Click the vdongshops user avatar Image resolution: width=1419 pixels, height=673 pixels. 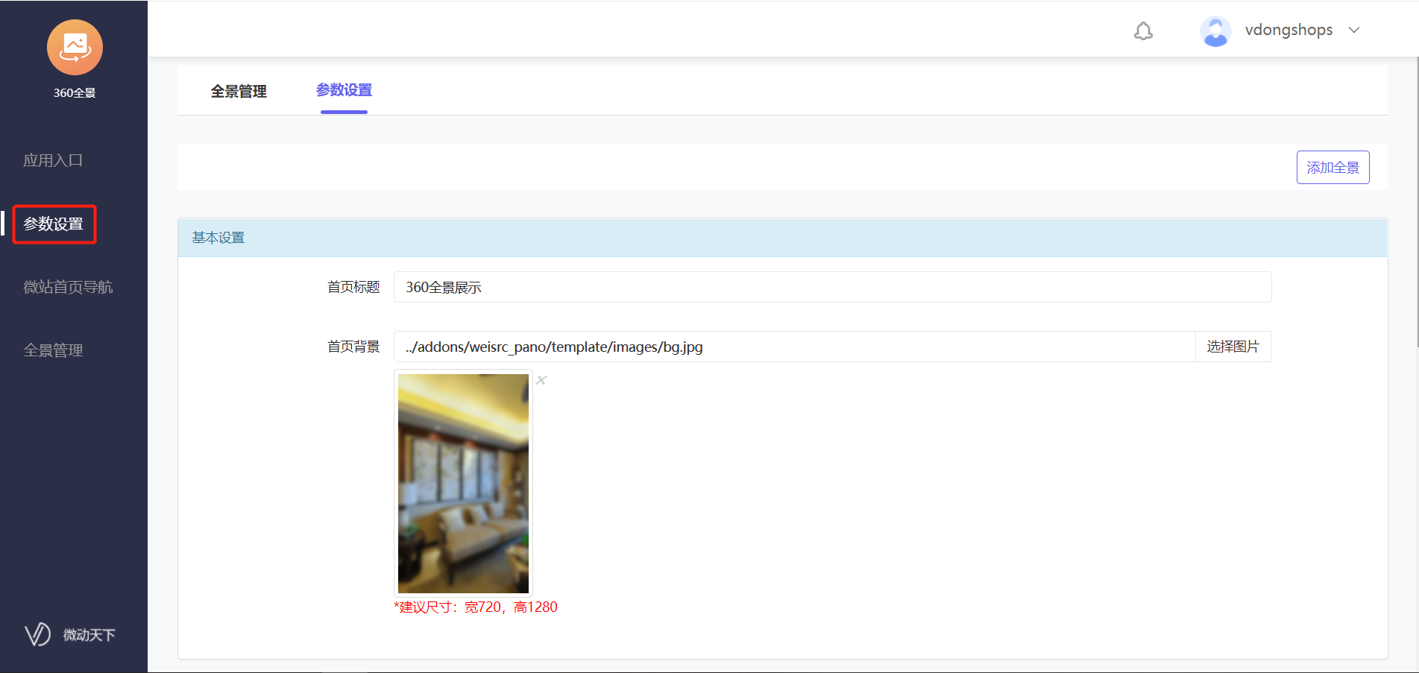click(x=1215, y=31)
